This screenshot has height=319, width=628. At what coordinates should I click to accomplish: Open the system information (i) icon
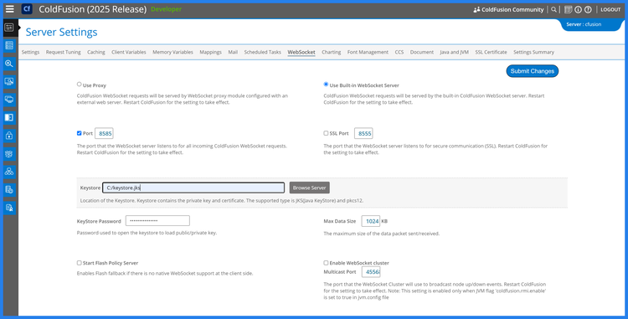tap(578, 9)
